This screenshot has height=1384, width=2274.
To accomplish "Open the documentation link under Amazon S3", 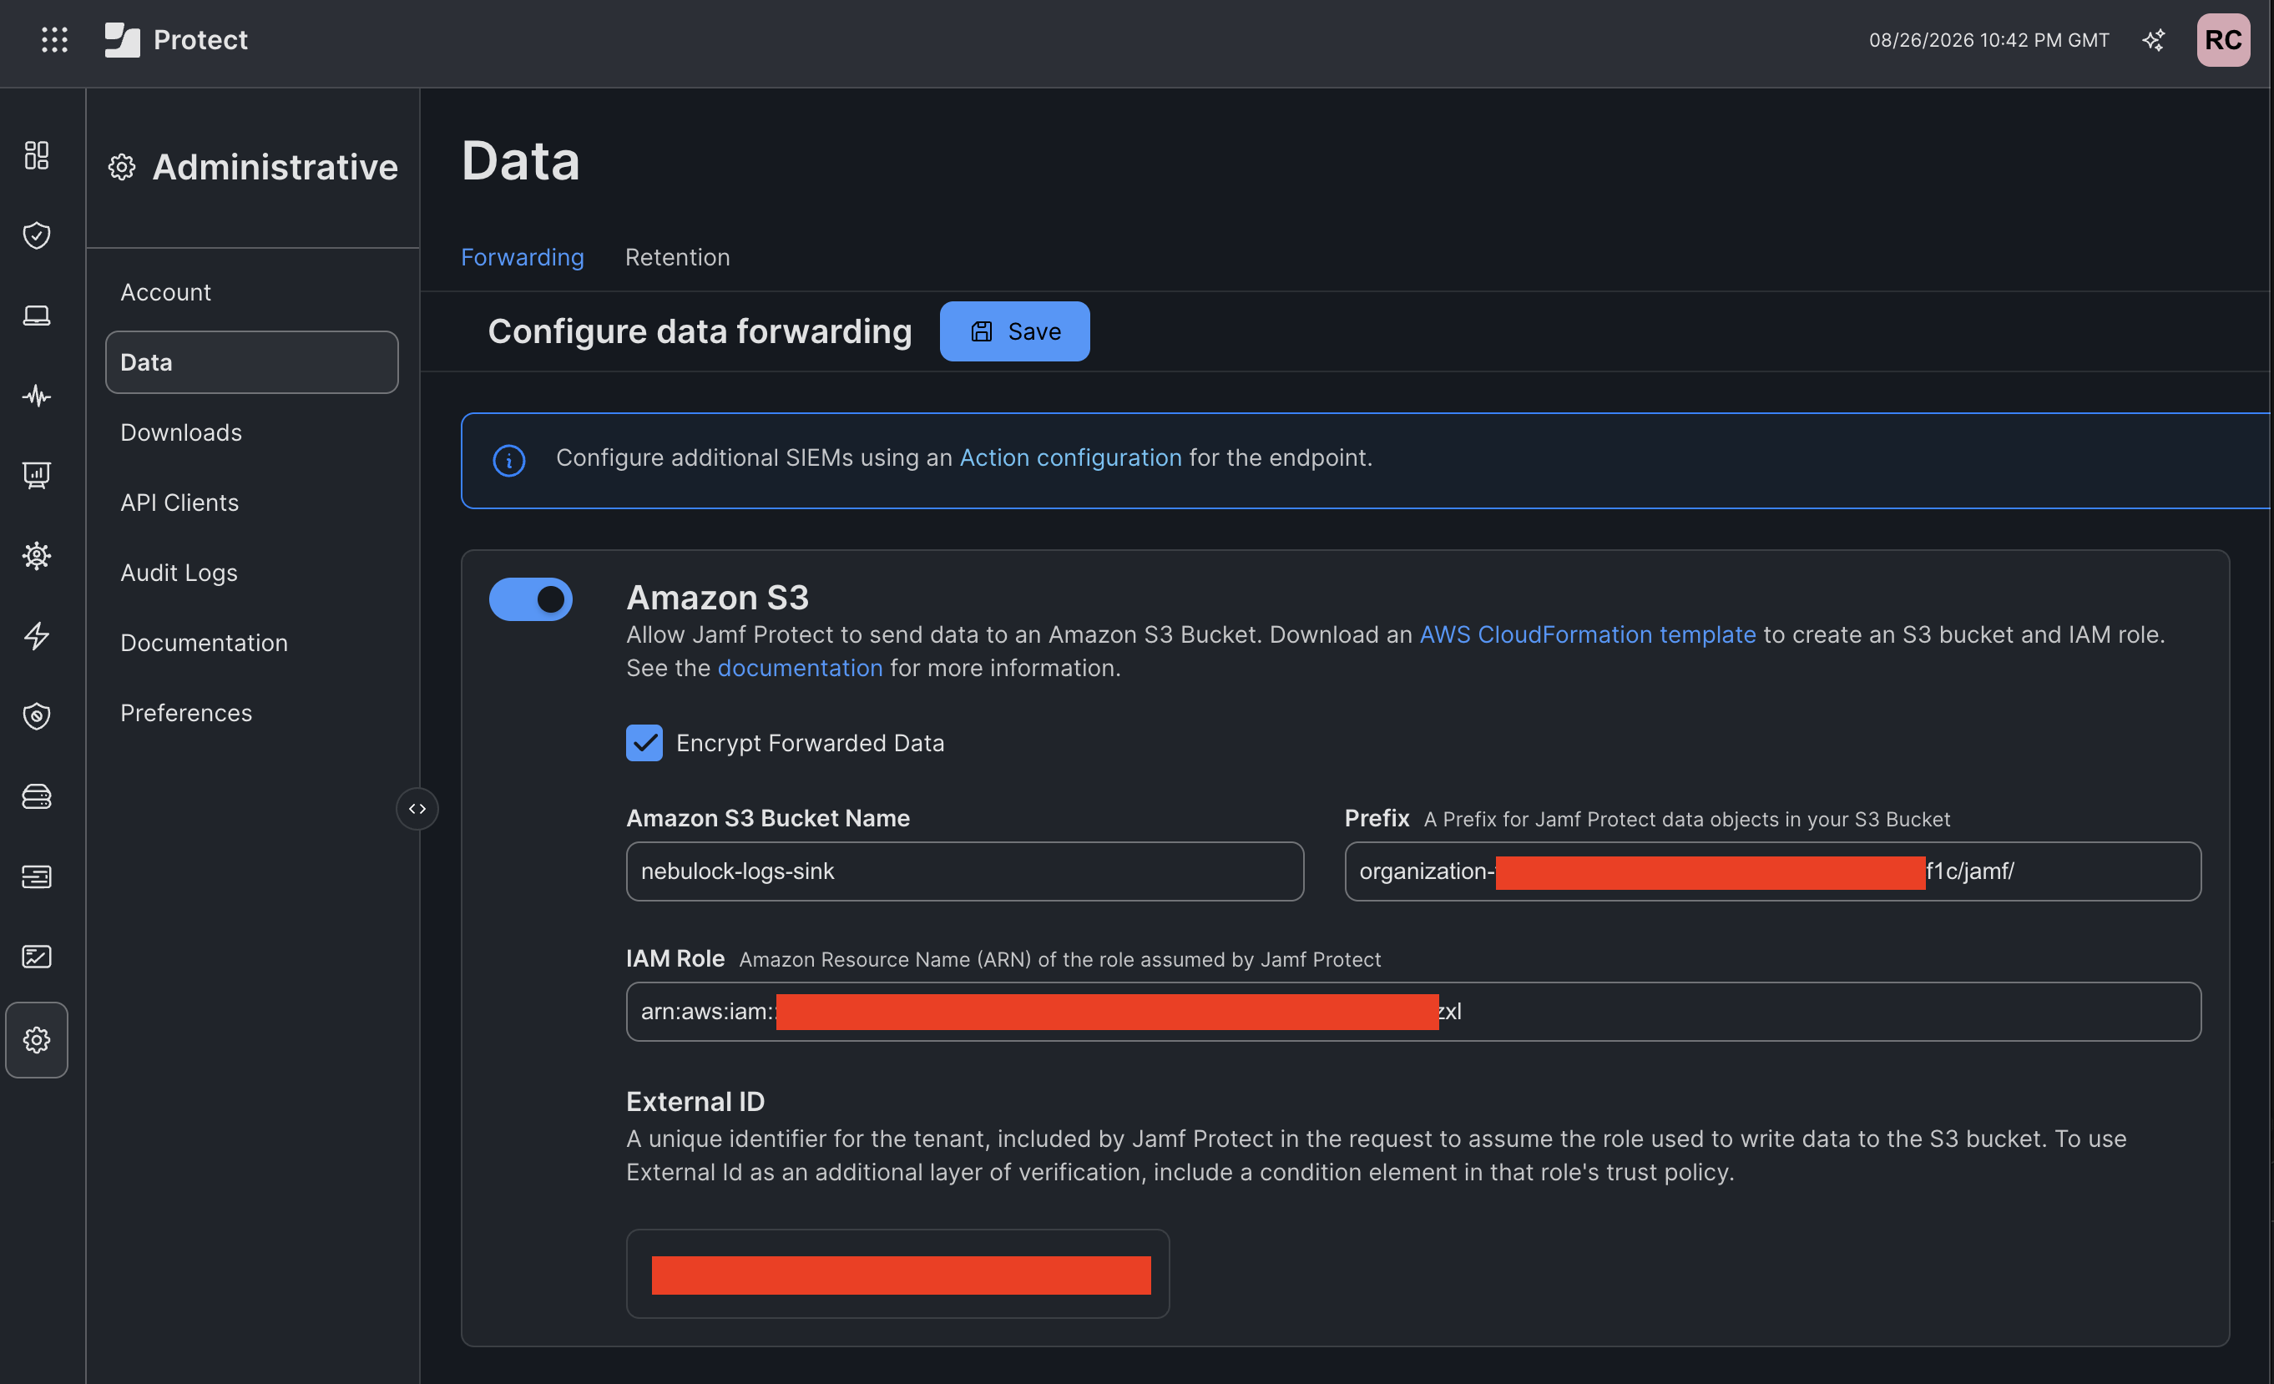I will pyautogui.click(x=800, y=668).
